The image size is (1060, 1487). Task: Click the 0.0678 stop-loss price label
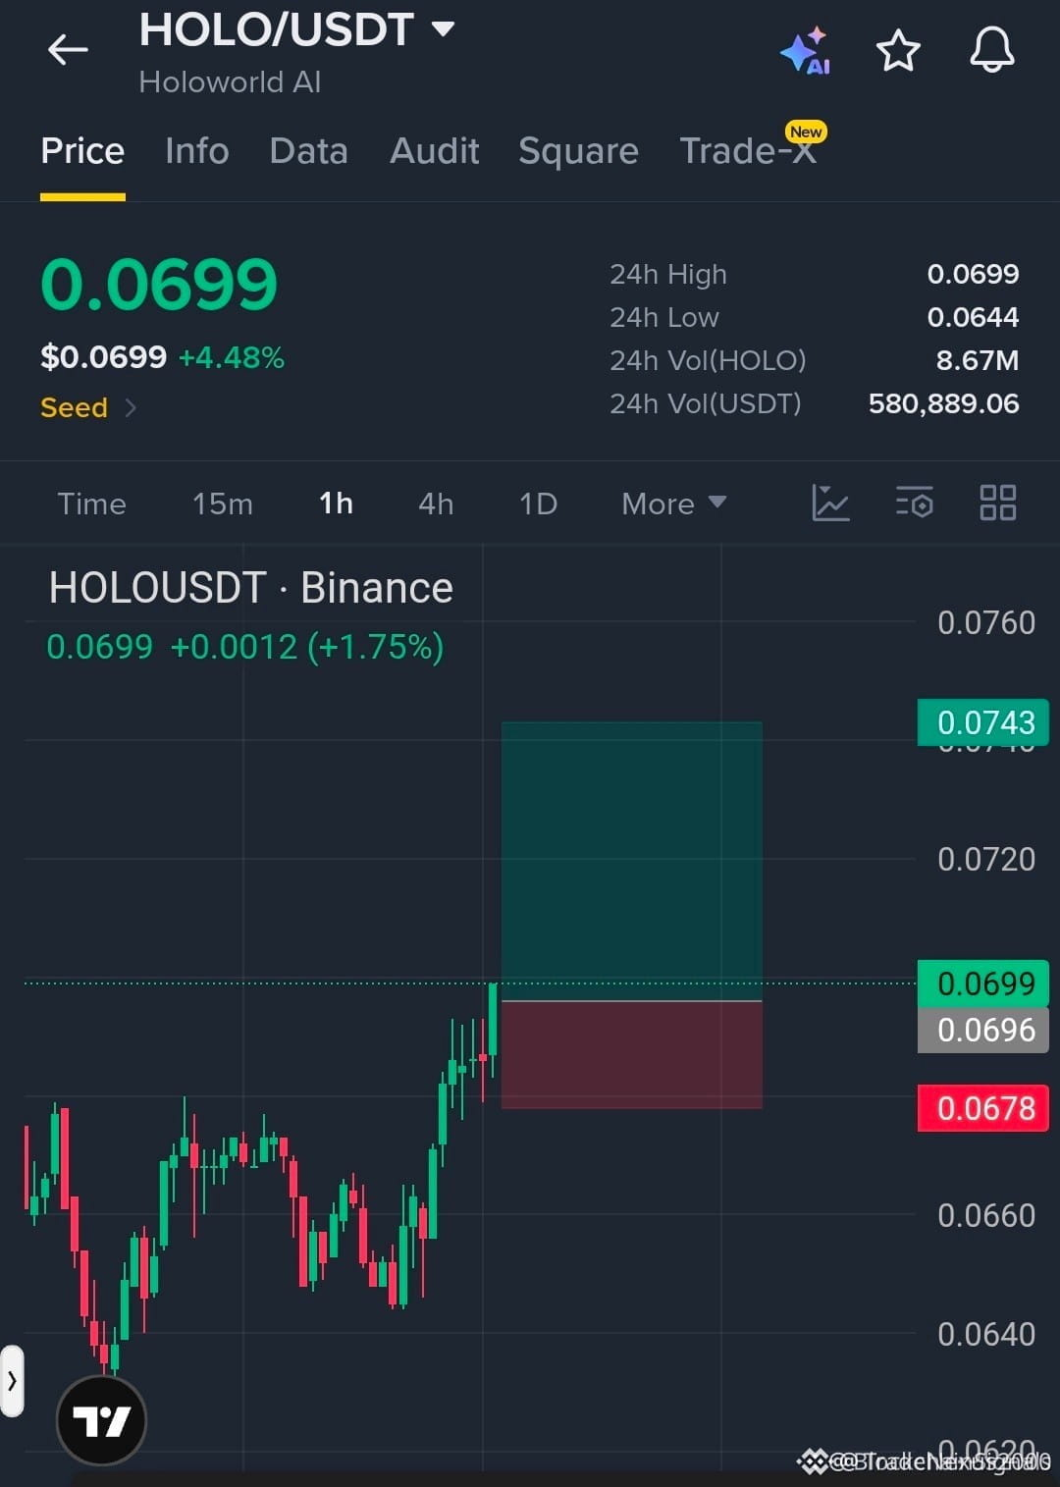click(983, 1108)
